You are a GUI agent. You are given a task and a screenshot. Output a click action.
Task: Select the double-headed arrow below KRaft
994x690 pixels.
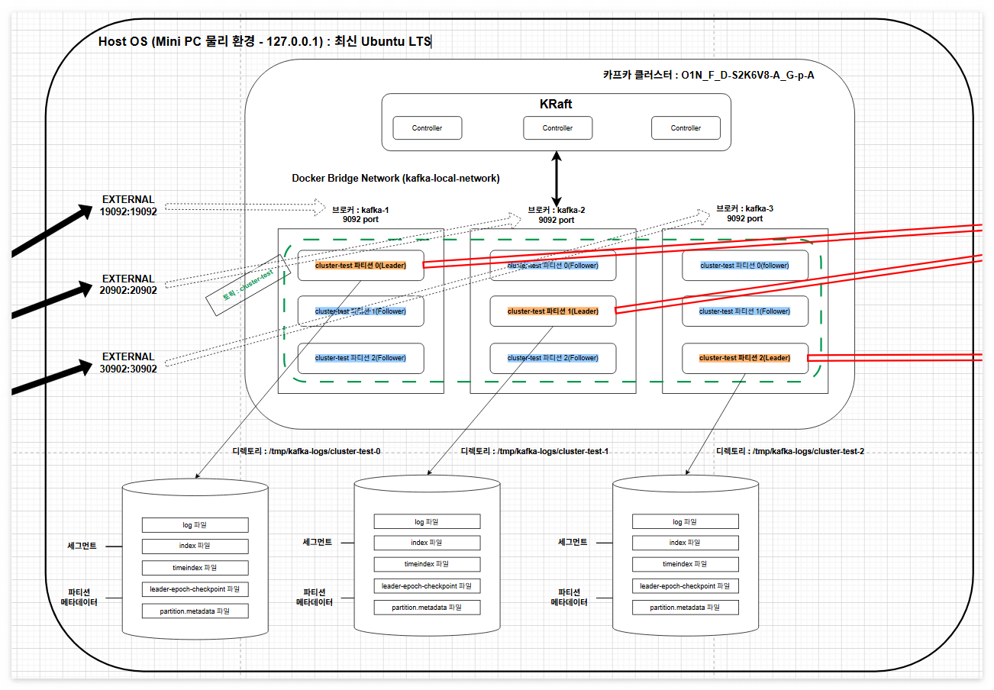pos(557,179)
